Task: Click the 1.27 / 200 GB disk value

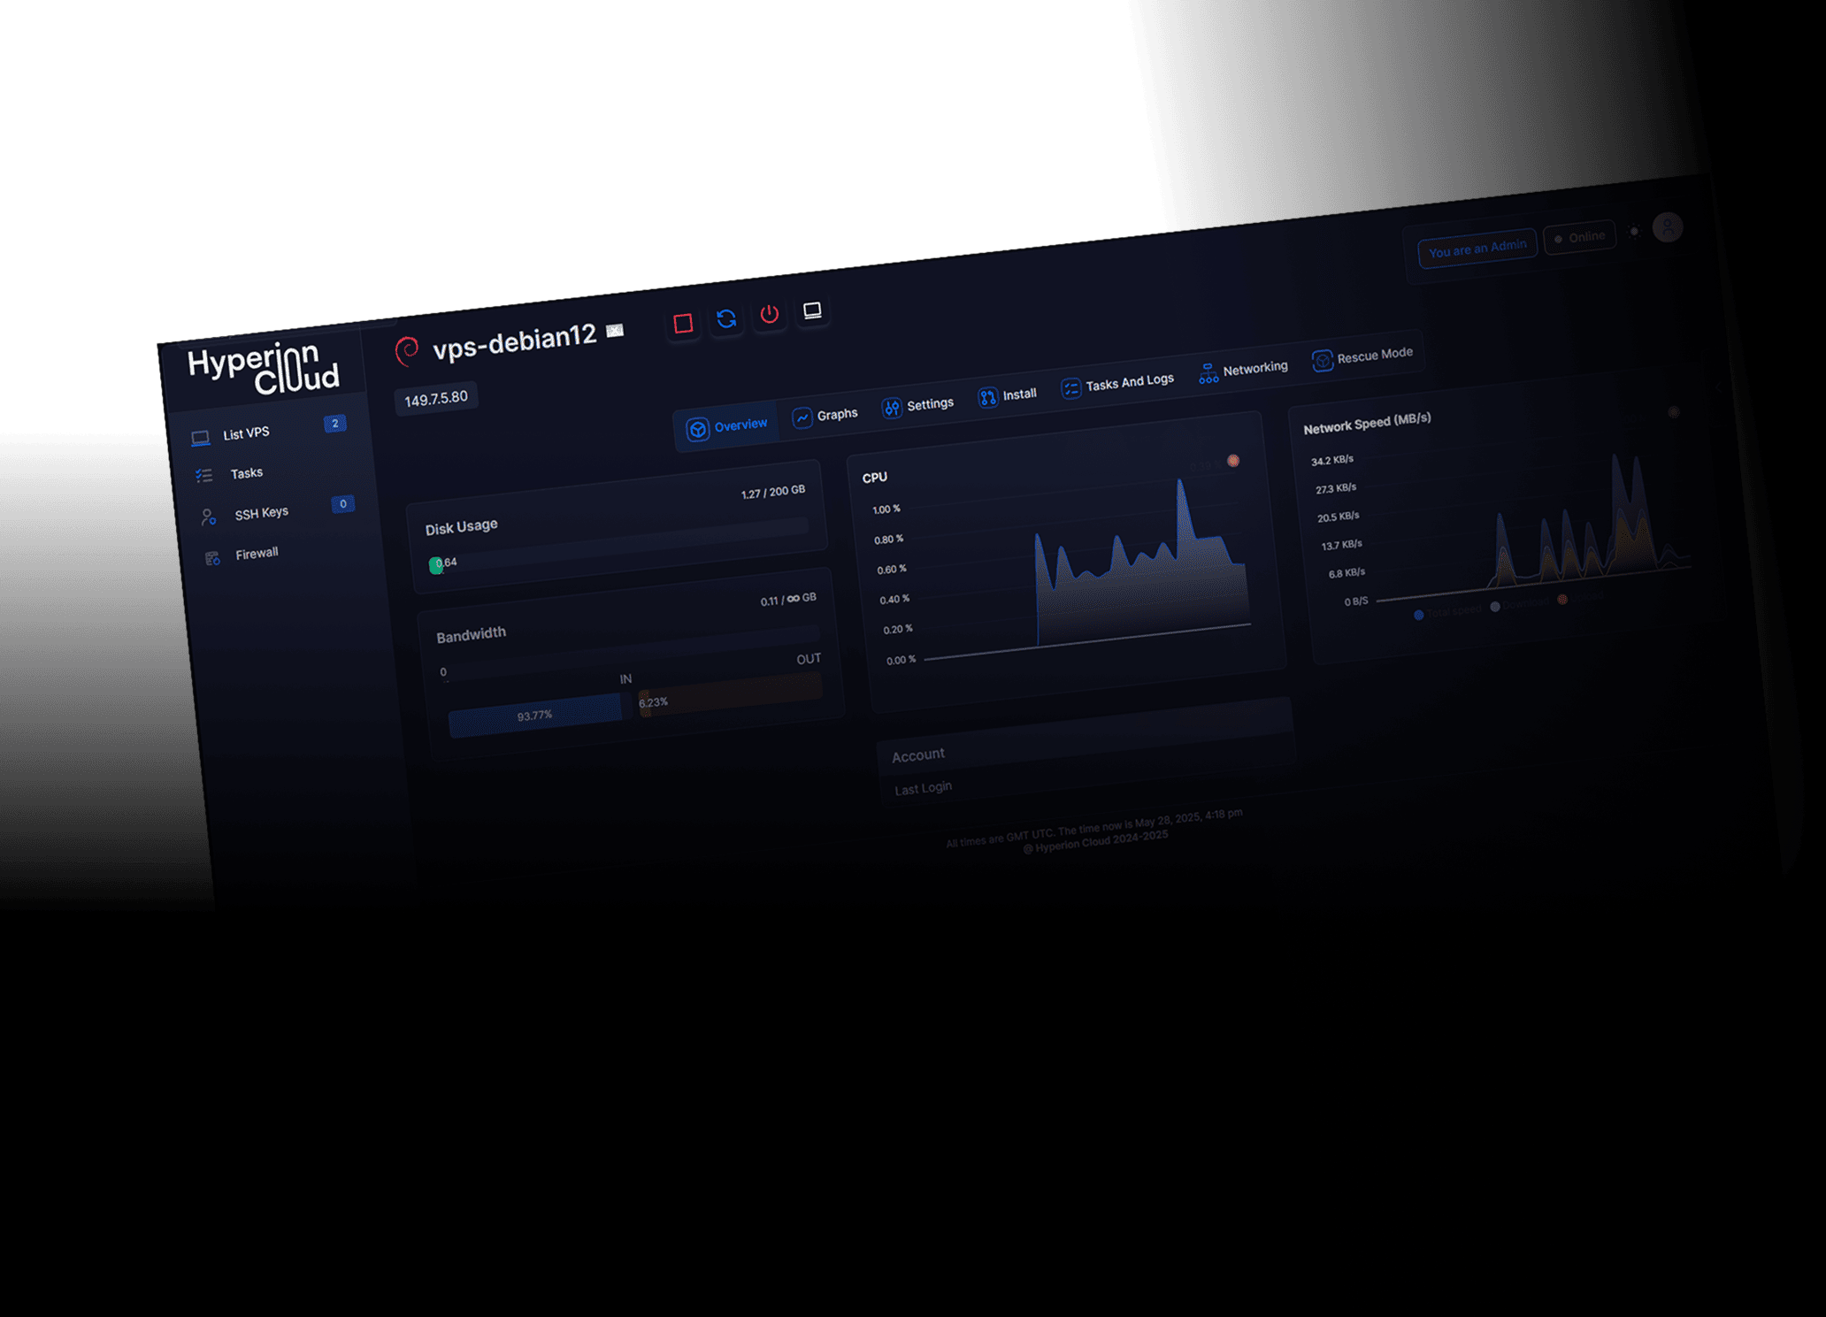Action: [773, 492]
